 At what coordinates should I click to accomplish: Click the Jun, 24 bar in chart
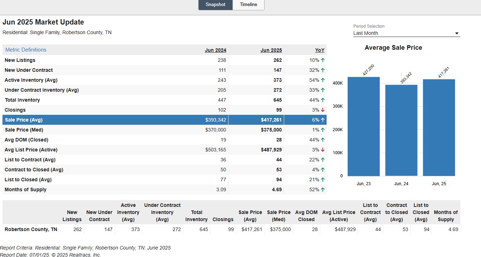tap(401, 130)
